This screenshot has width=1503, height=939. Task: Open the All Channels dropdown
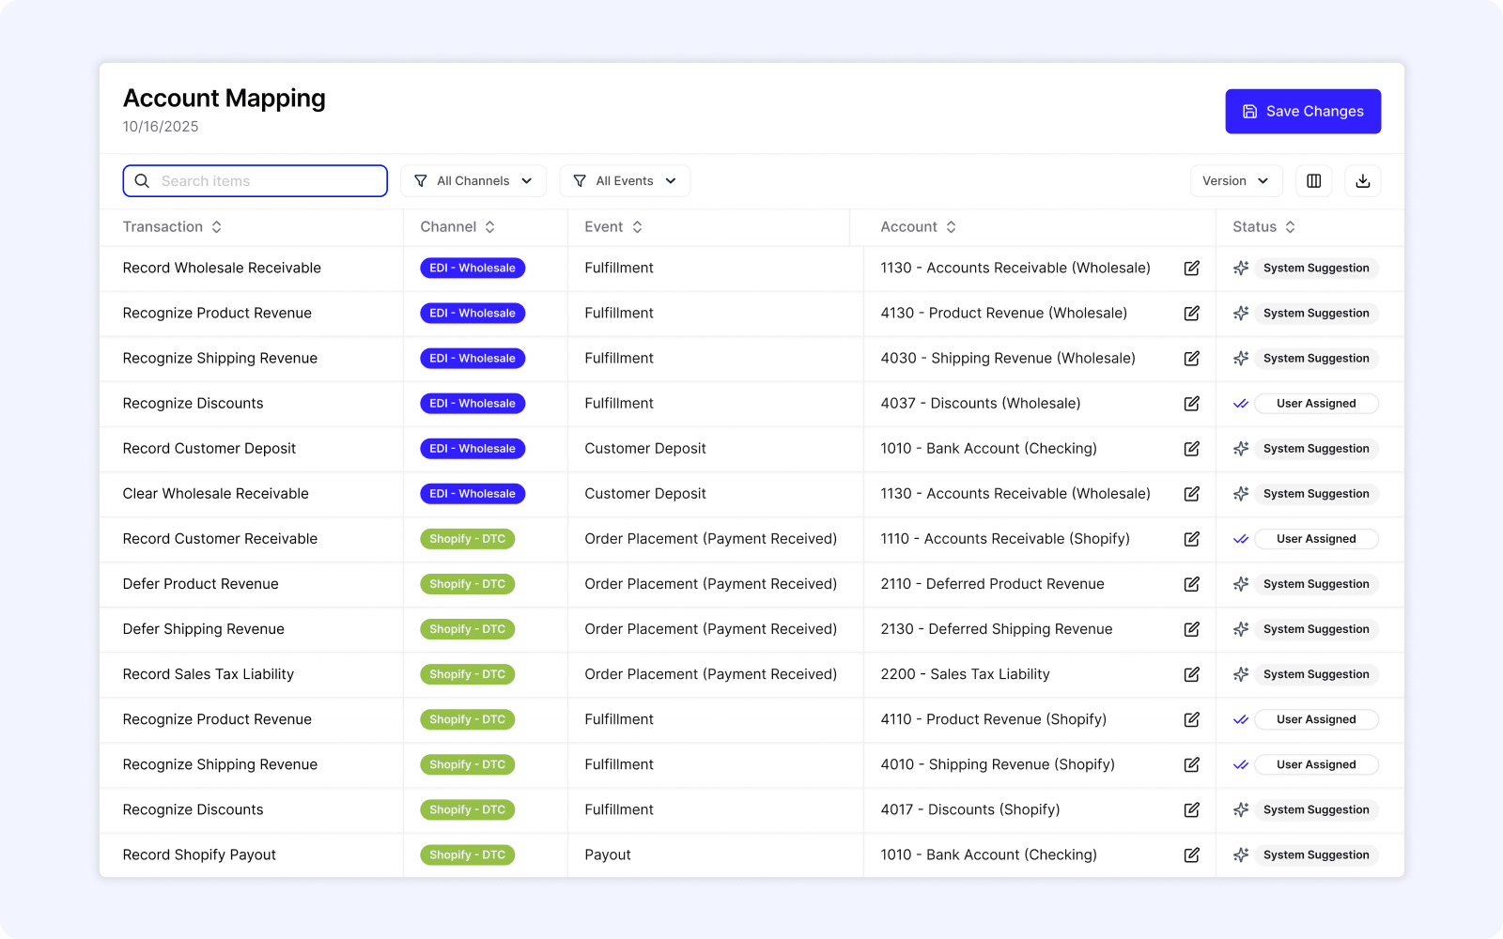pyautogui.click(x=473, y=180)
